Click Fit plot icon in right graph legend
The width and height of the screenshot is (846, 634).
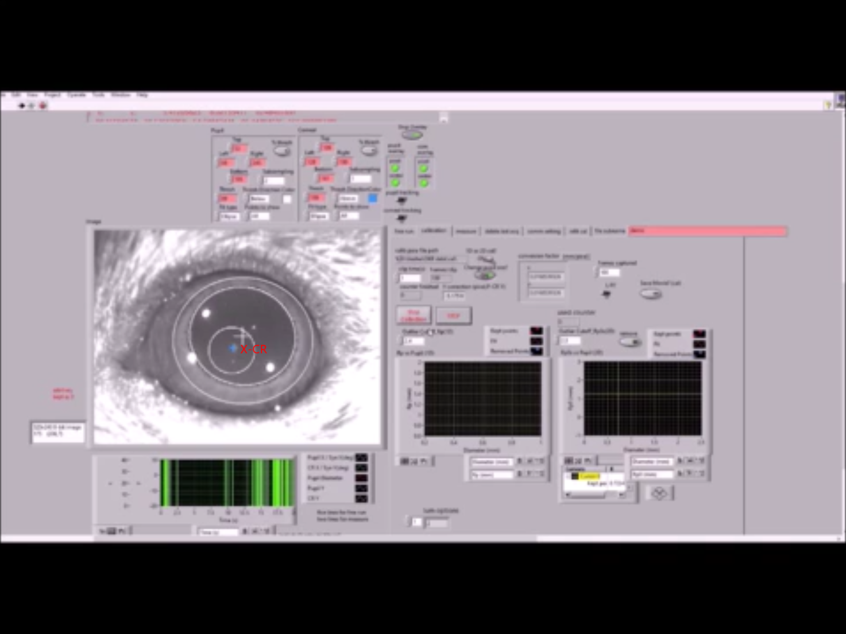[699, 344]
